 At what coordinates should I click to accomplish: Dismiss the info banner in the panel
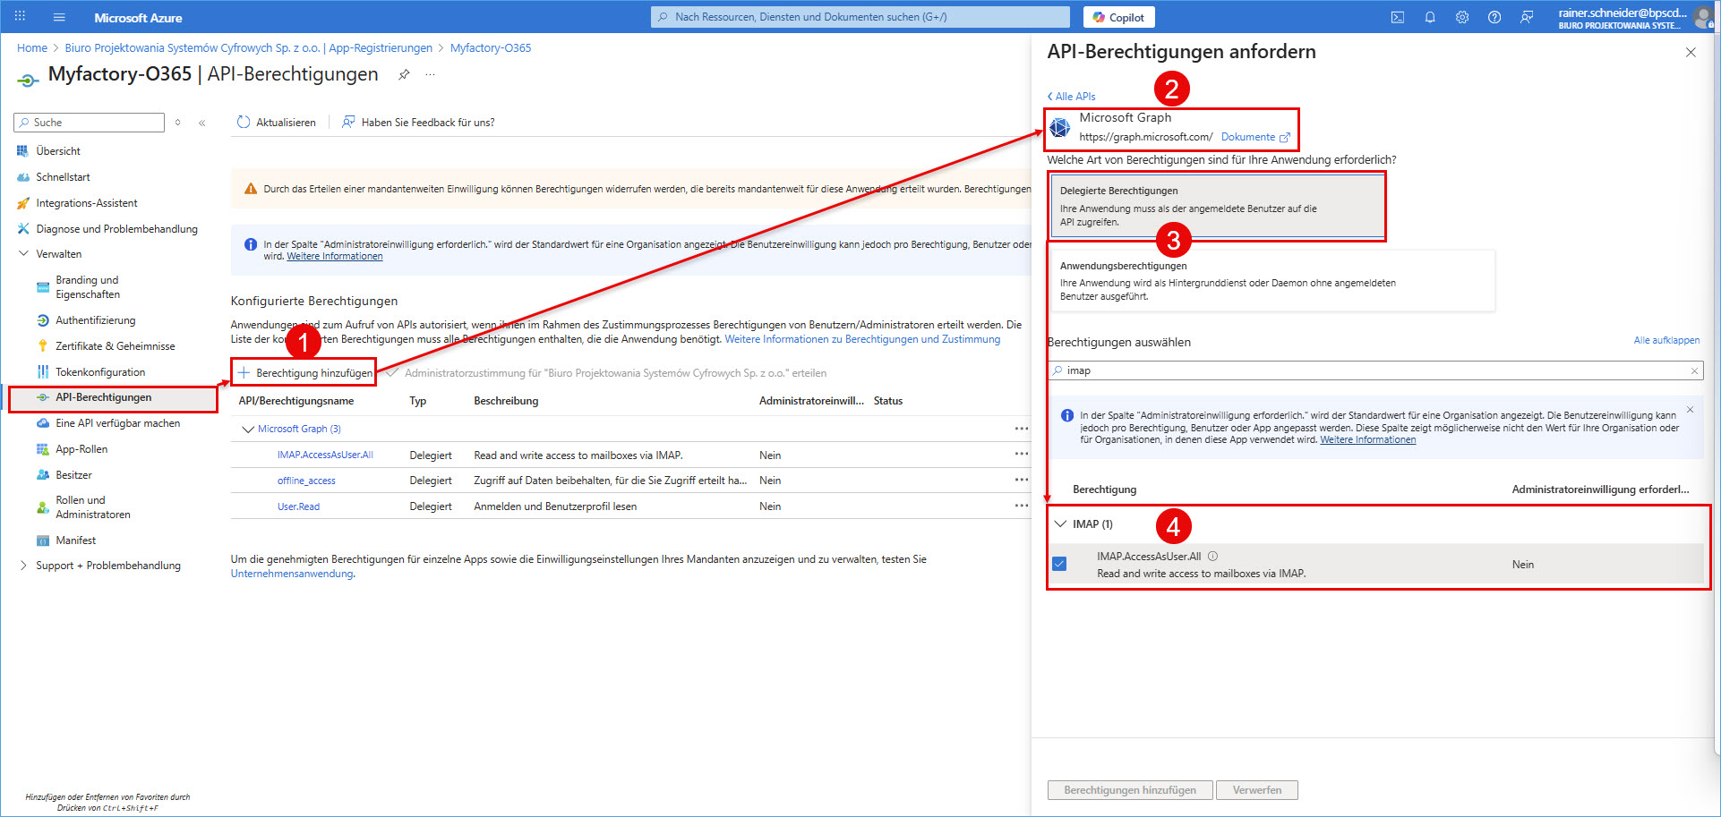click(1691, 410)
